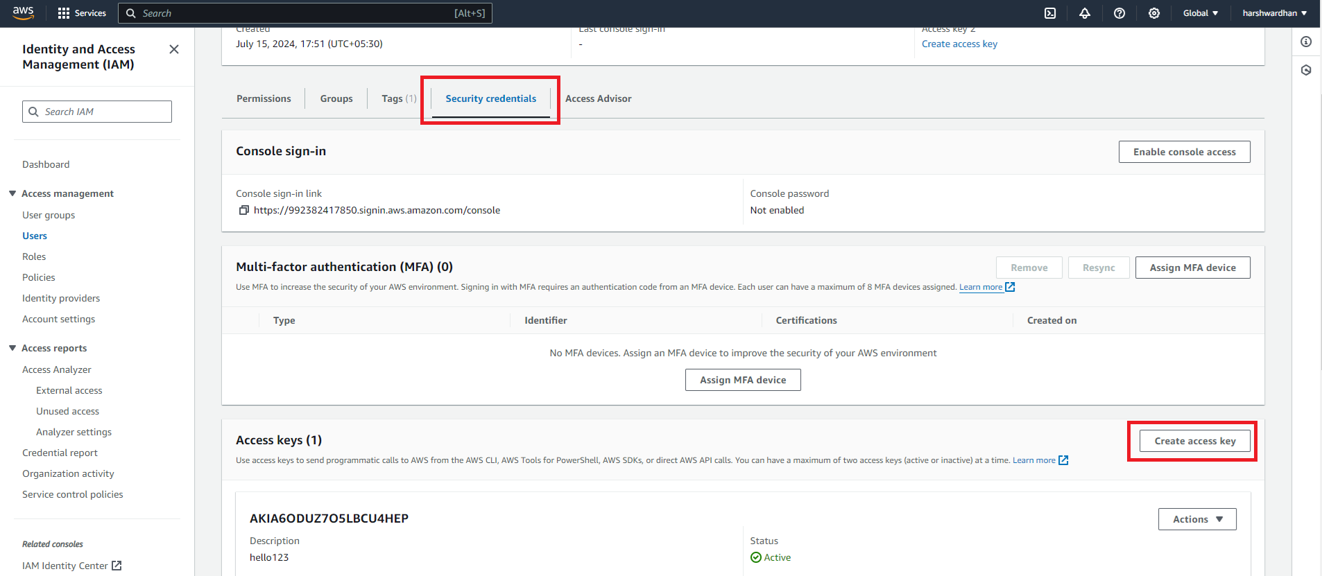Open the help question mark icon

[x=1119, y=13]
